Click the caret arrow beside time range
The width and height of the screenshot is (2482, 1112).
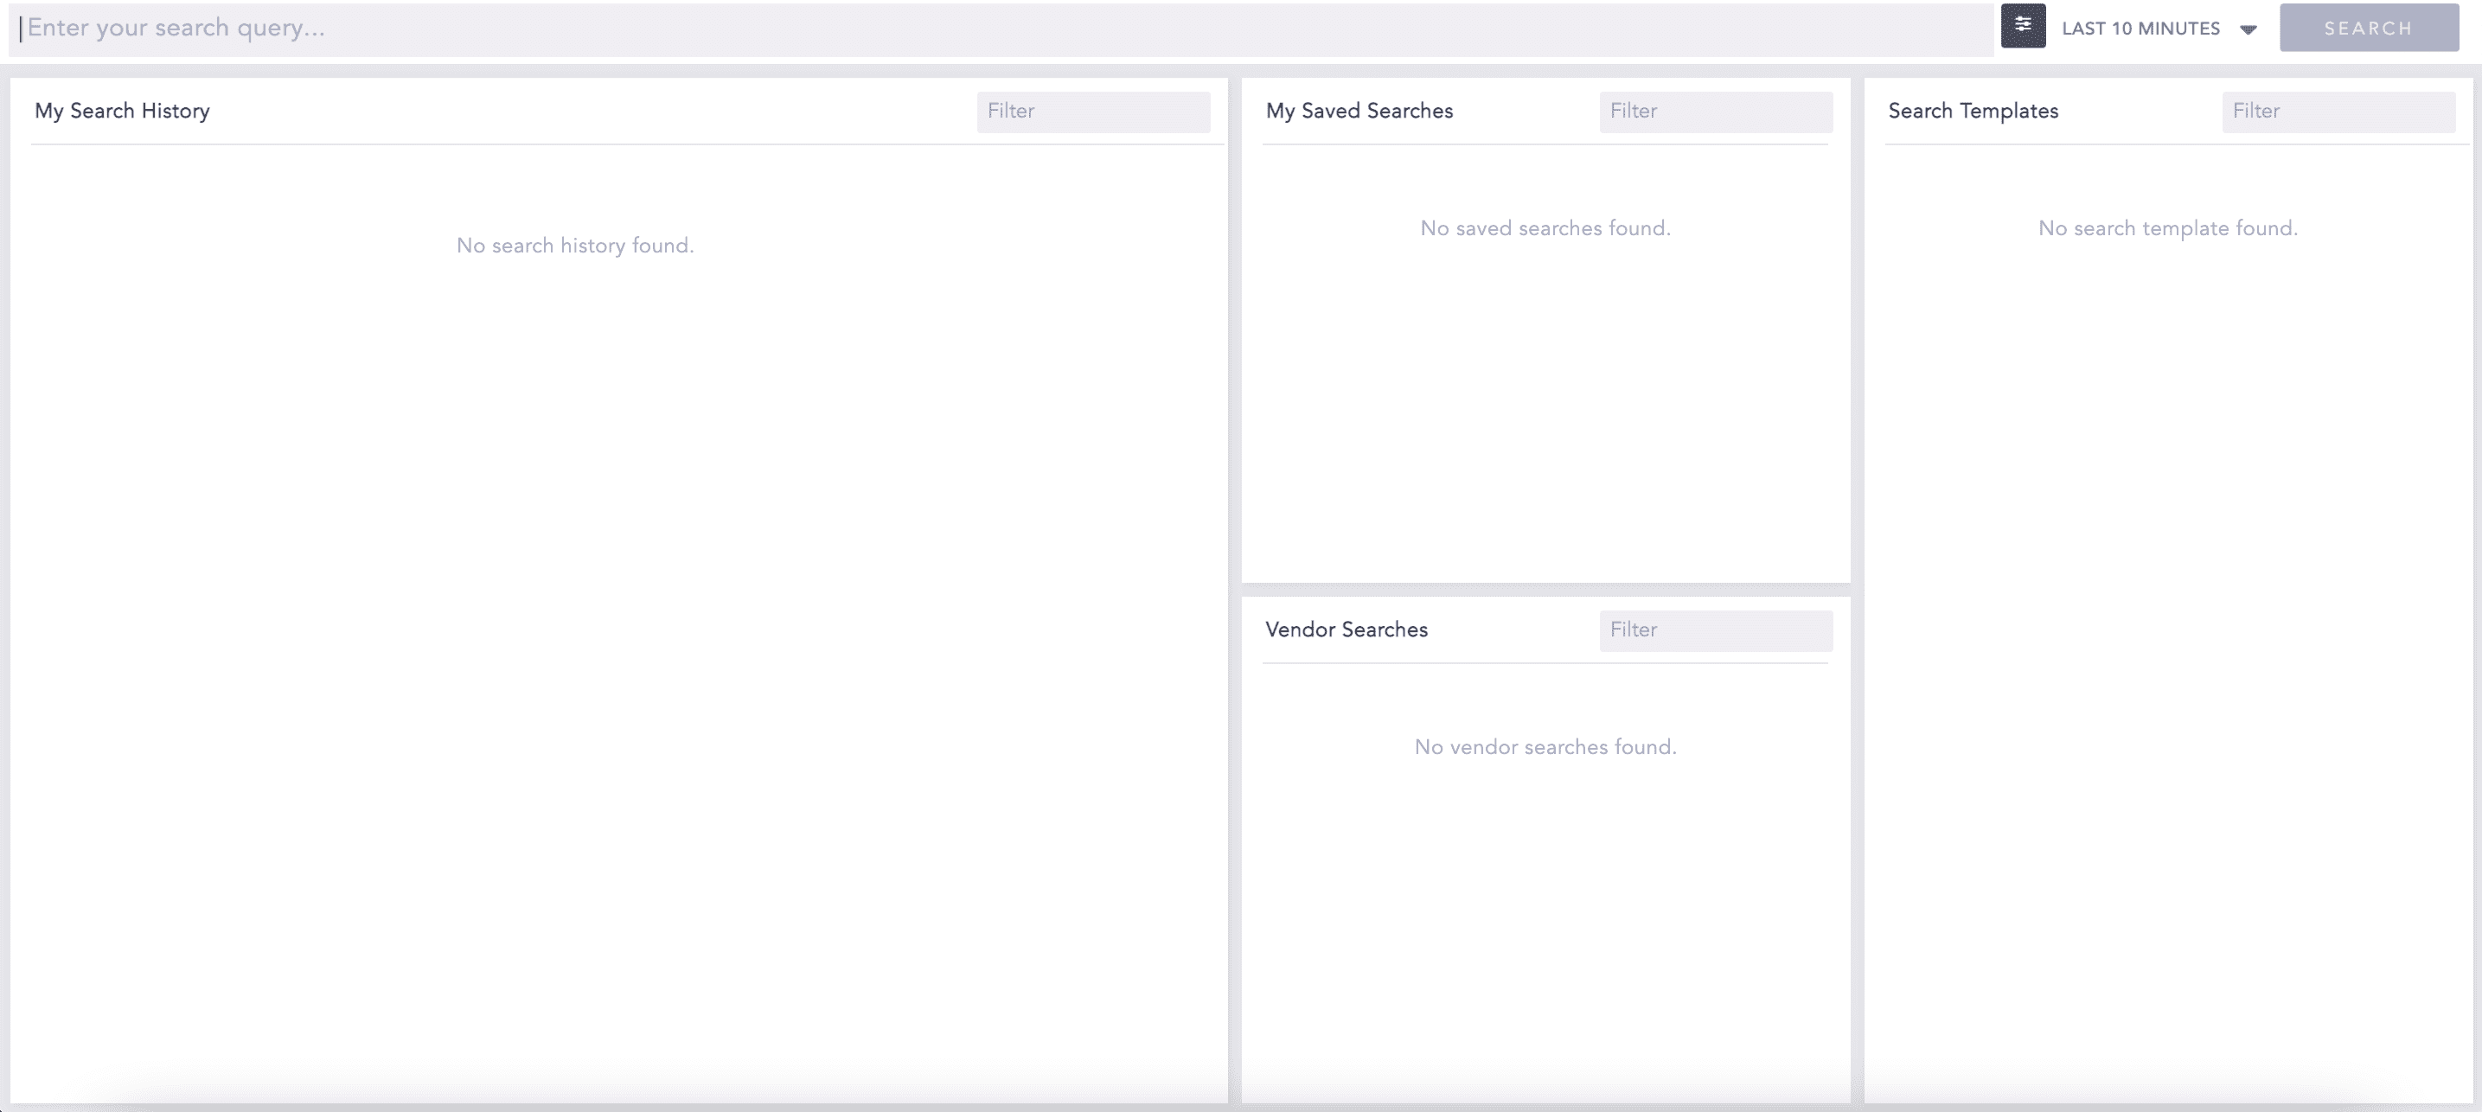pos(2248,30)
